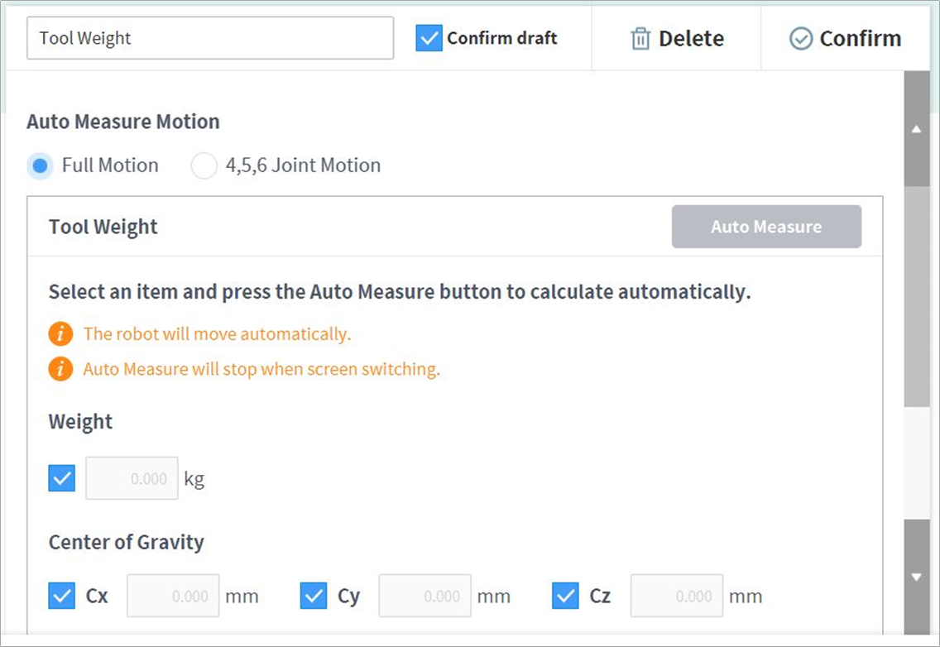Viewport: 940px width, 647px height.
Task: Click the scrollbar up arrow
Action: coord(916,129)
